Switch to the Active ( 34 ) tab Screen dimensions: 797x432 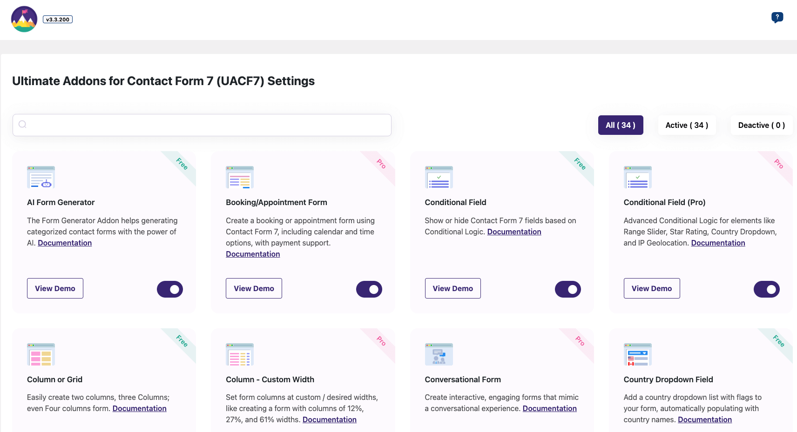click(687, 125)
